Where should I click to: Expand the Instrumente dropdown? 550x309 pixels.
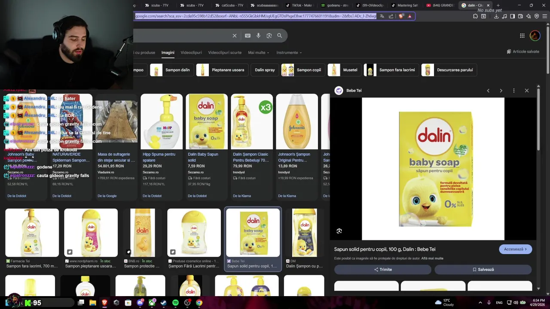(289, 53)
